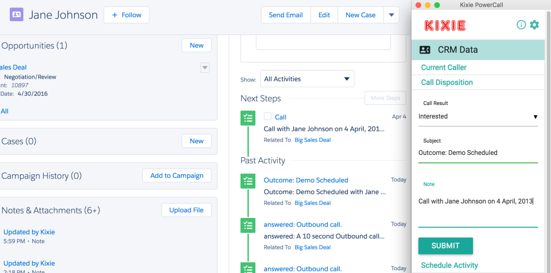Expand the Sales Deal opportunity row menu

pyautogui.click(x=205, y=68)
